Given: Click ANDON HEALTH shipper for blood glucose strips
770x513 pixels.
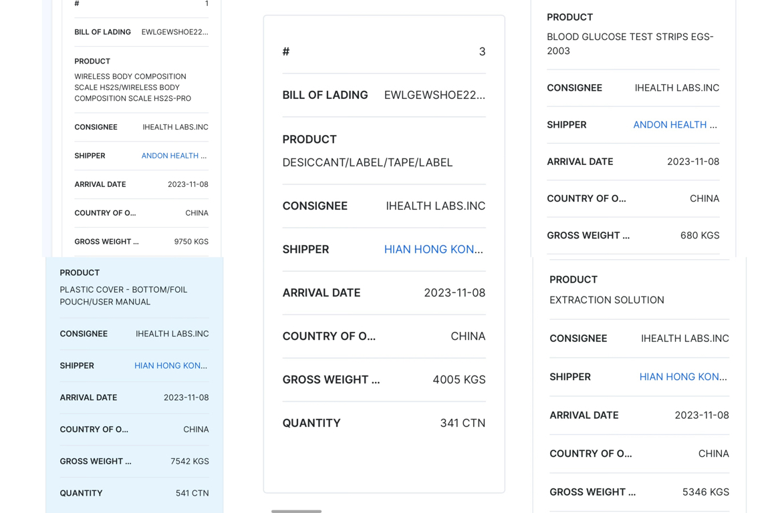Looking at the screenshot, I should (675, 125).
